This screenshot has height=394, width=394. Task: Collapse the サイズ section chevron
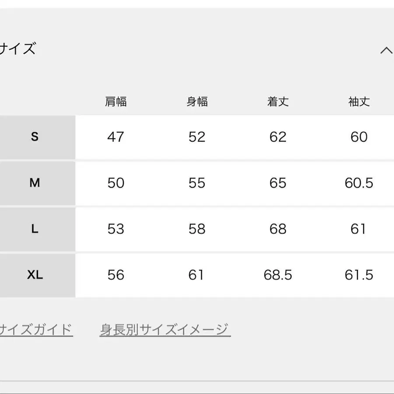(386, 49)
